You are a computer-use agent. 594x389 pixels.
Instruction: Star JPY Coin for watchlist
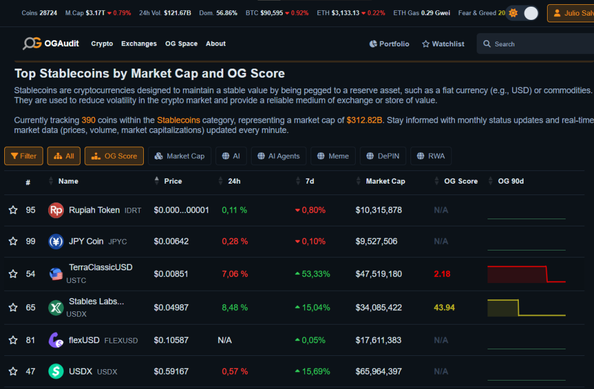click(13, 241)
